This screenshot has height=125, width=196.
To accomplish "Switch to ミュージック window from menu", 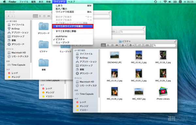I will [73, 42].
